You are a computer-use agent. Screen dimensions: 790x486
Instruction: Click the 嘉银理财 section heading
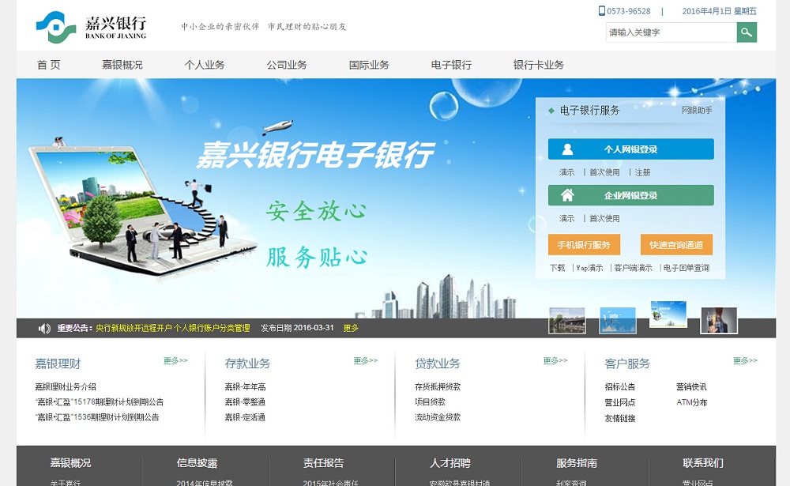tap(58, 364)
